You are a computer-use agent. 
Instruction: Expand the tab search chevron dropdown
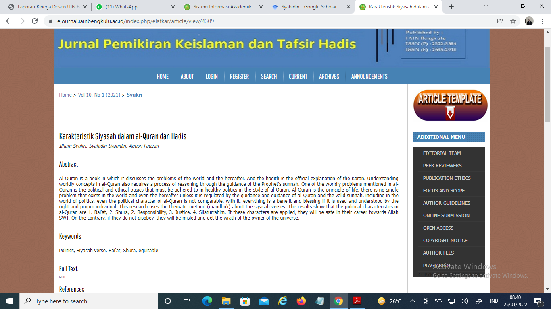pos(486,6)
